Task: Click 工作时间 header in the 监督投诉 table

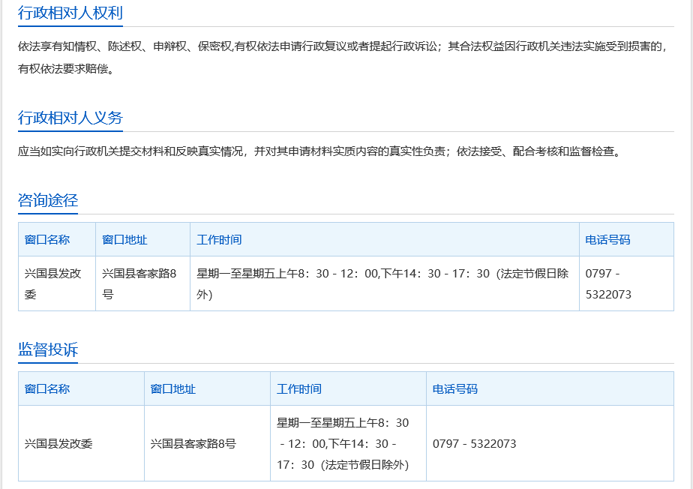Action: coord(298,388)
